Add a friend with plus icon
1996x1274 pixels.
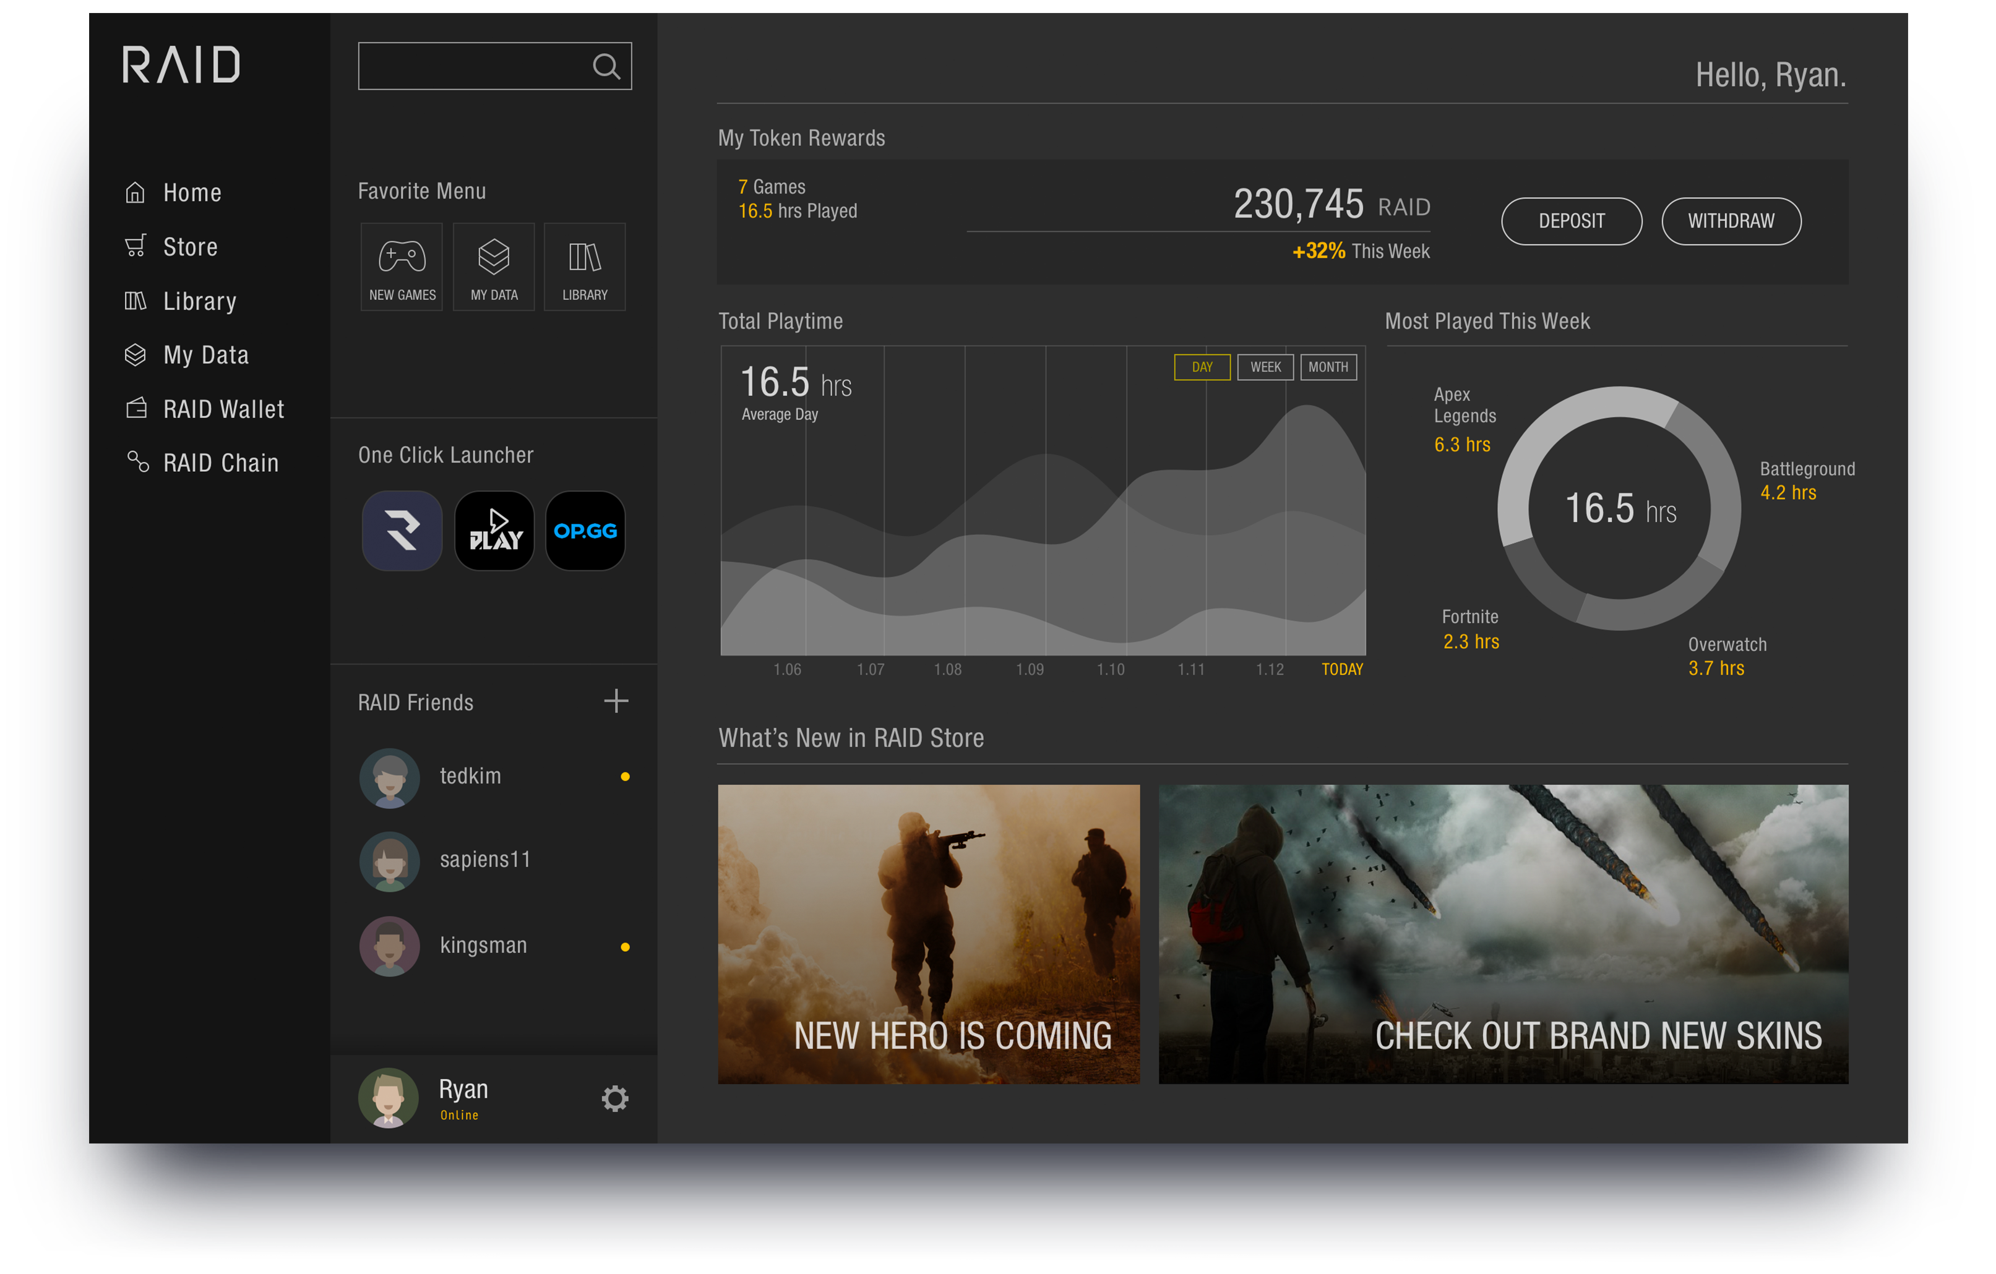coord(616,701)
